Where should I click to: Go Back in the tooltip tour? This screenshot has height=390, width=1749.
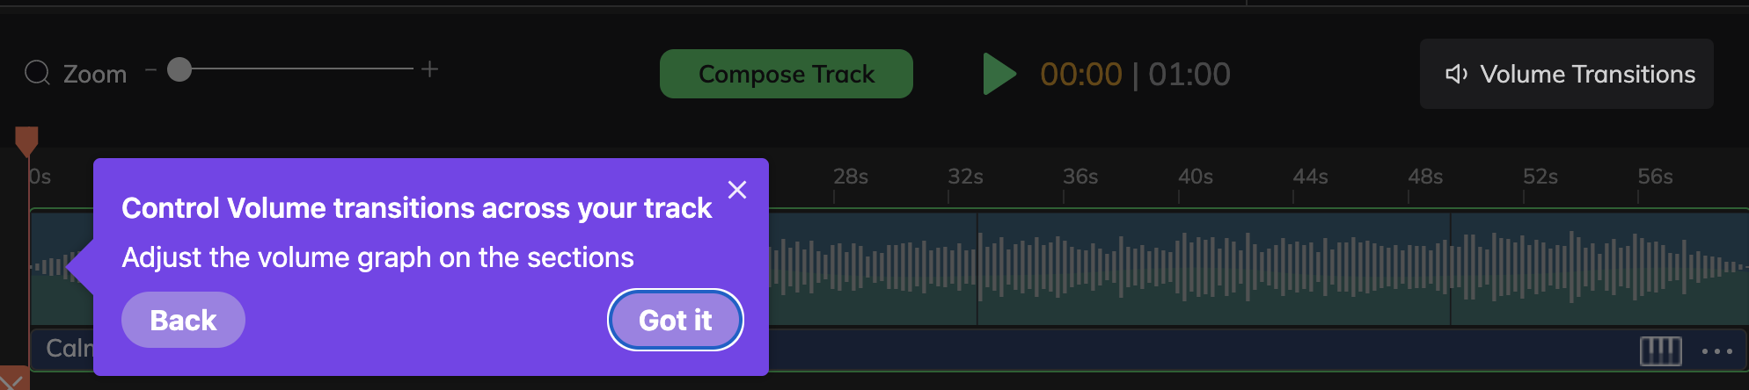tap(183, 320)
